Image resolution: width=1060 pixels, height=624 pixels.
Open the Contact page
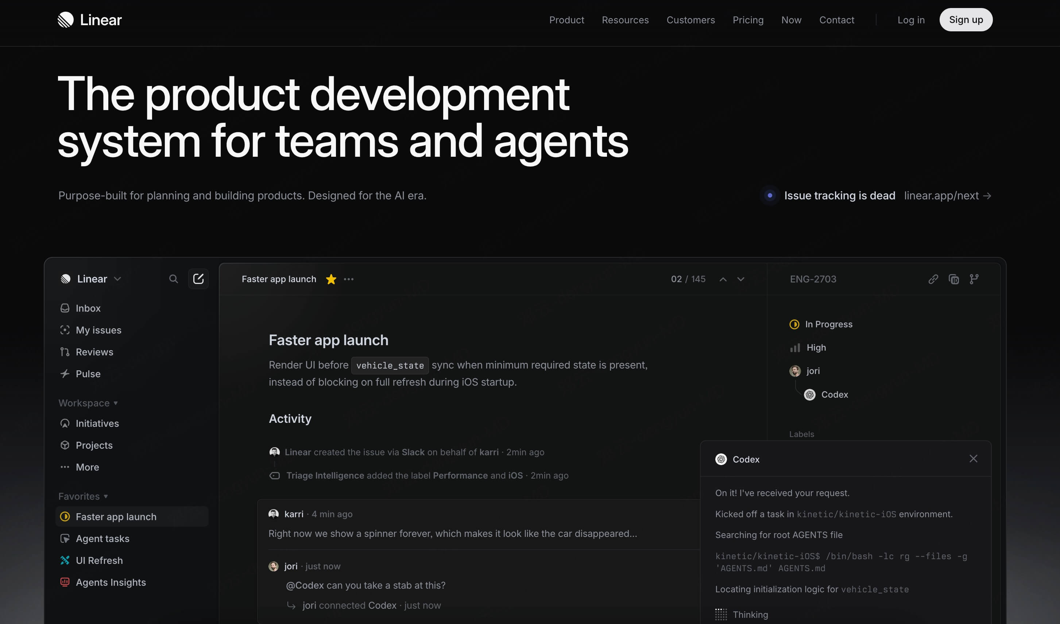(836, 20)
